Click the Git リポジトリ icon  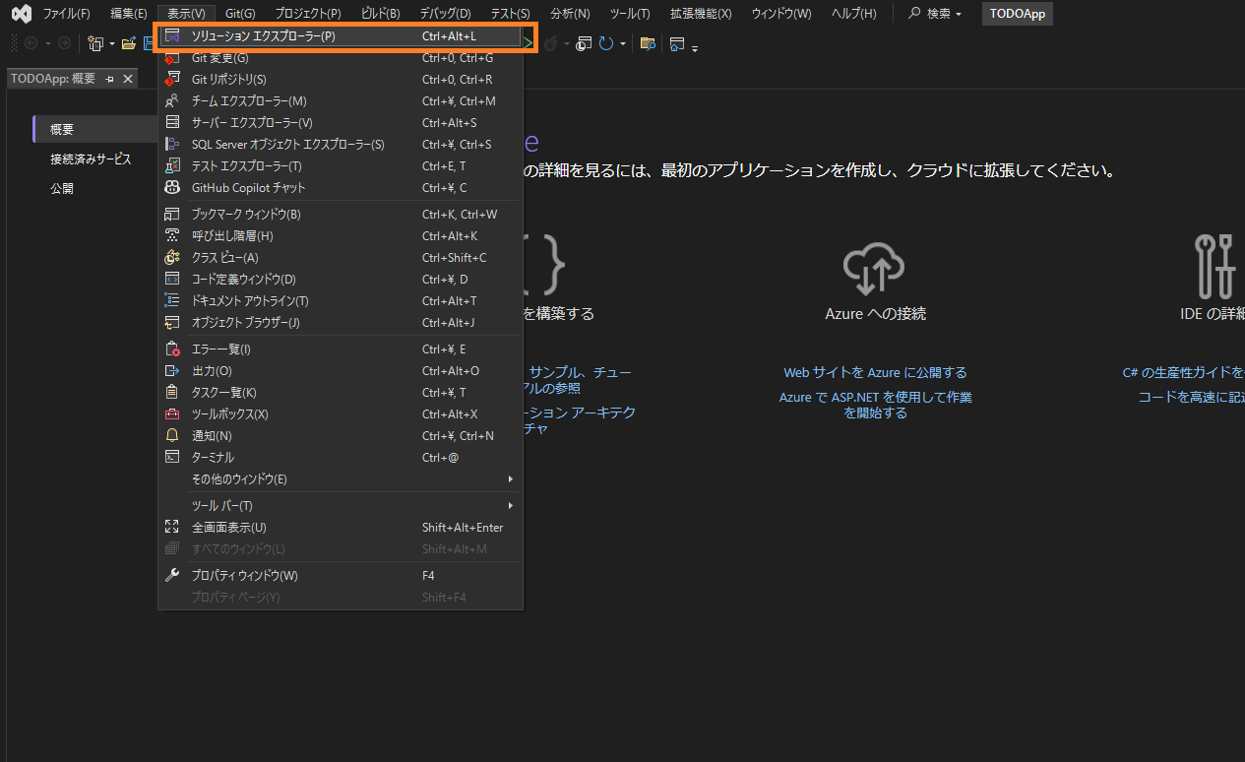pos(171,80)
